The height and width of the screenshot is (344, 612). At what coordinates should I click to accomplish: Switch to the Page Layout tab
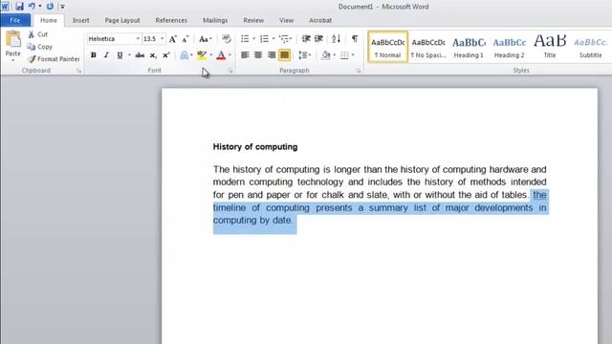122,20
